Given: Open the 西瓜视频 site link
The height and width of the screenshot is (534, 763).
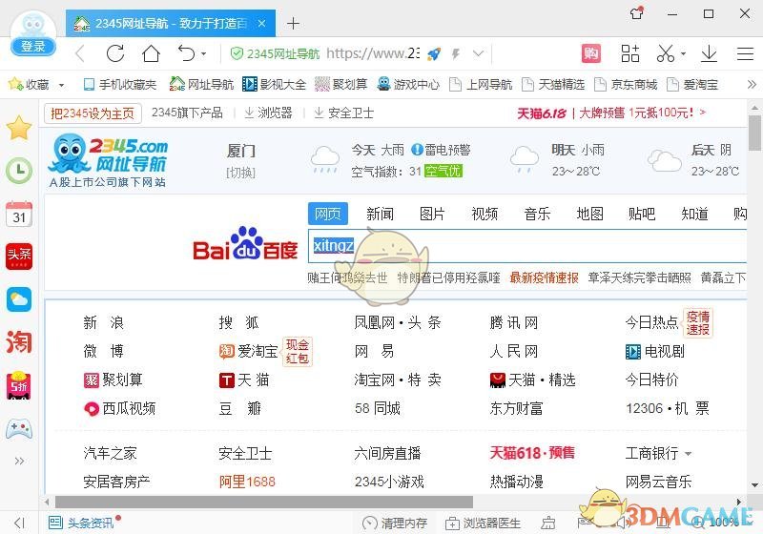Looking at the screenshot, I should (x=120, y=408).
